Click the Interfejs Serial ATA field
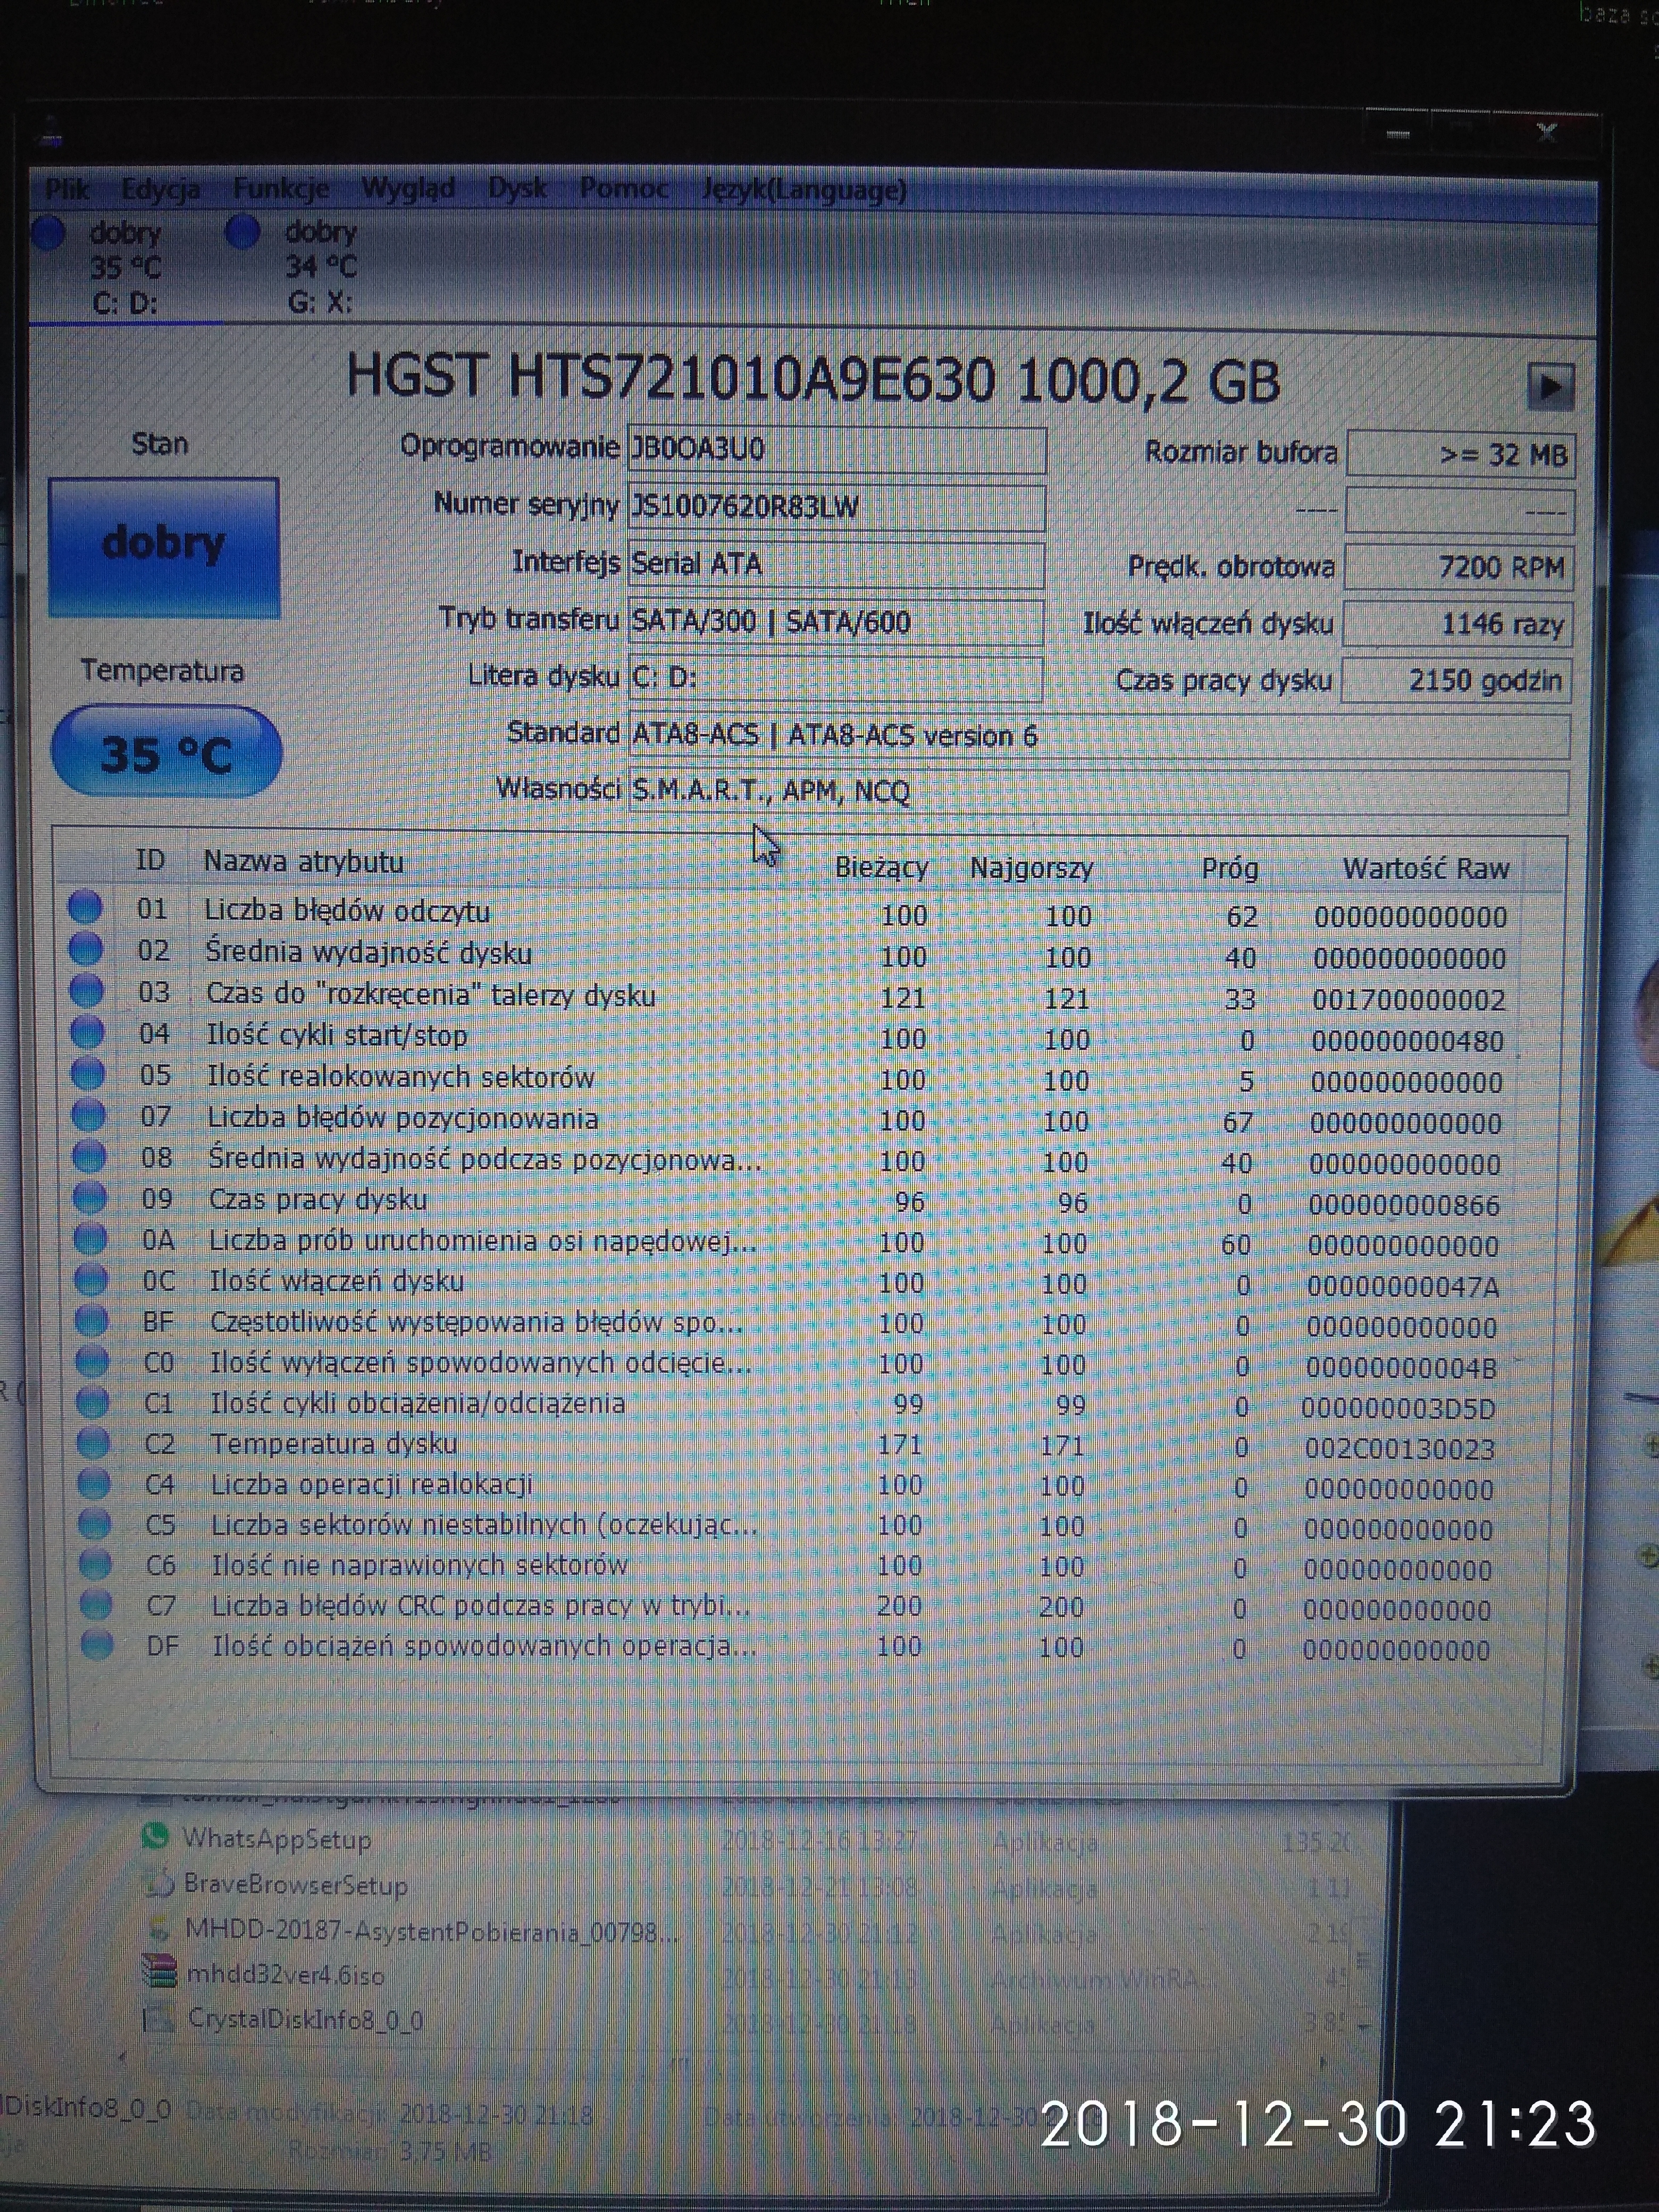 click(836, 565)
